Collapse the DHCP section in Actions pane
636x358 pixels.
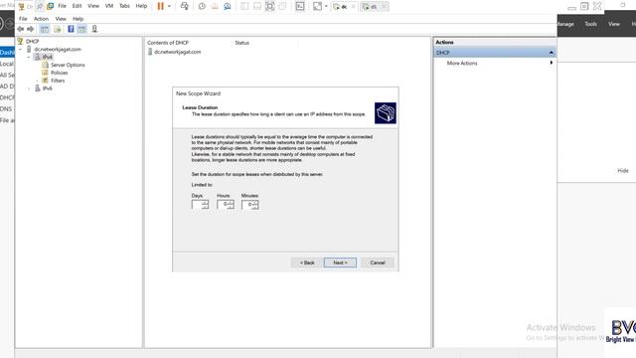(552, 53)
